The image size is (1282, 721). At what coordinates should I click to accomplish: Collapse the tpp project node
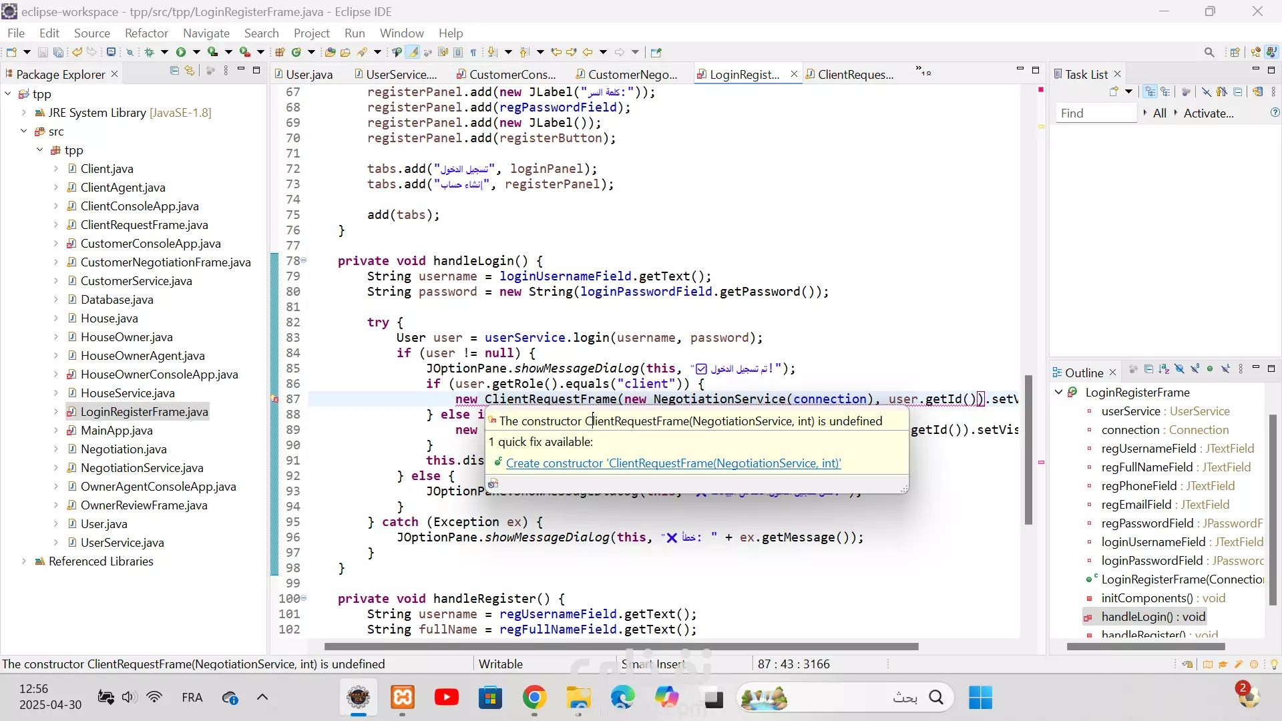click(x=8, y=93)
